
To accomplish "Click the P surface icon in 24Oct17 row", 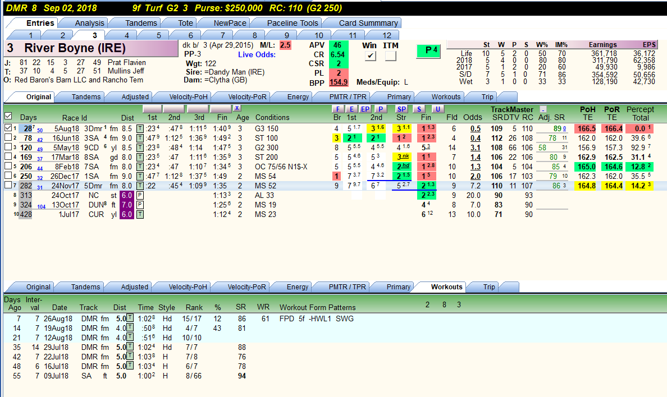I will [140, 196].
